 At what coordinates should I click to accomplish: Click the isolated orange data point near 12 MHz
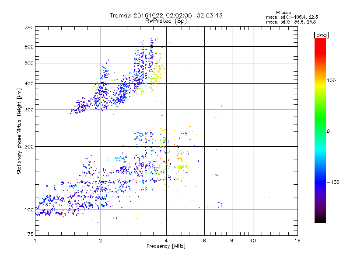pos(270,198)
